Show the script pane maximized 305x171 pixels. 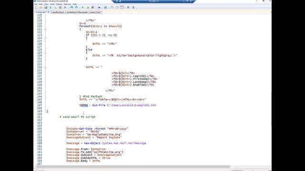122,8
